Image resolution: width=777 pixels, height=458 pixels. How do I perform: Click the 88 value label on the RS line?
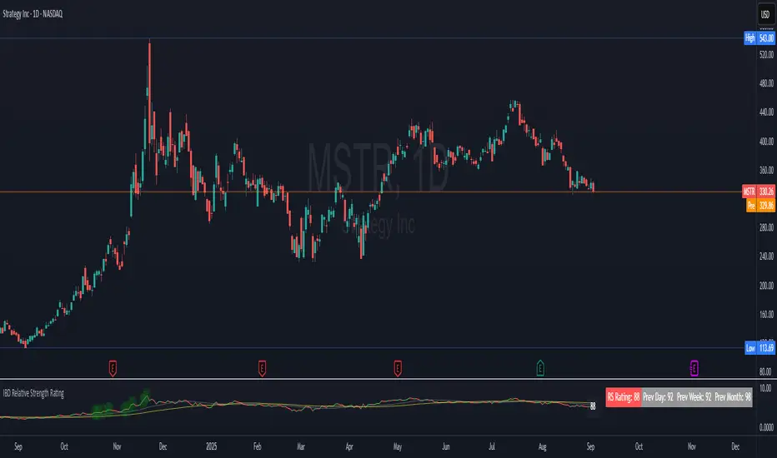point(593,406)
